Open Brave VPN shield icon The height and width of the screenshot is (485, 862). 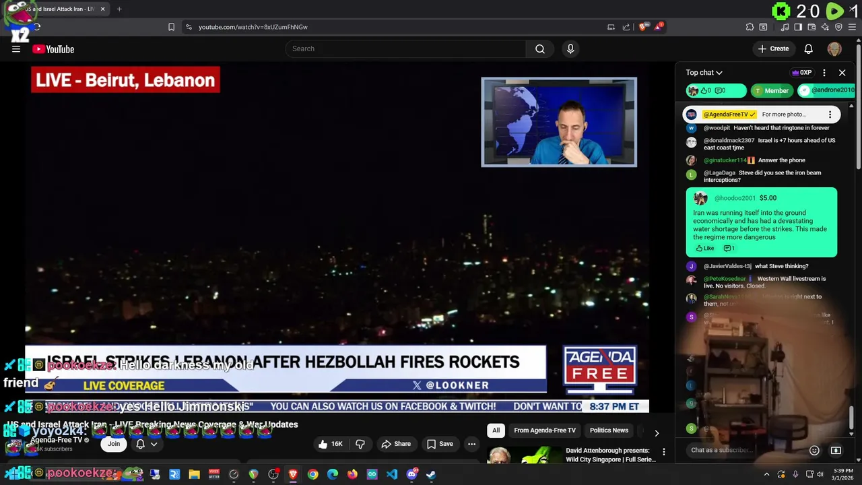click(838, 27)
